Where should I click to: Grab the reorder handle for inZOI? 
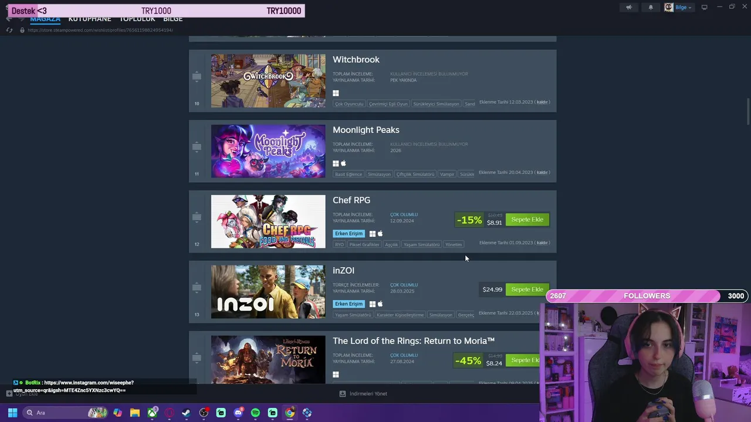pyautogui.click(x=197, y=287)
